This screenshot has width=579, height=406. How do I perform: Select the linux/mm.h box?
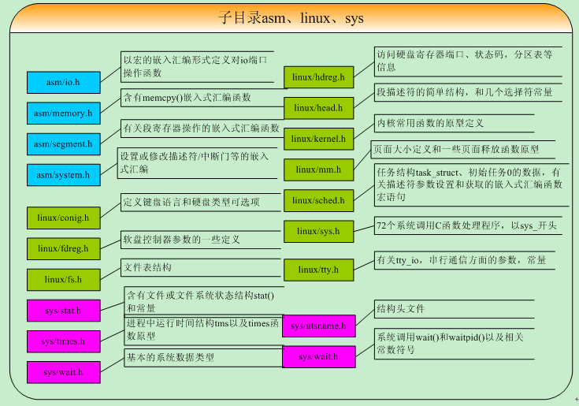point(319,169)
